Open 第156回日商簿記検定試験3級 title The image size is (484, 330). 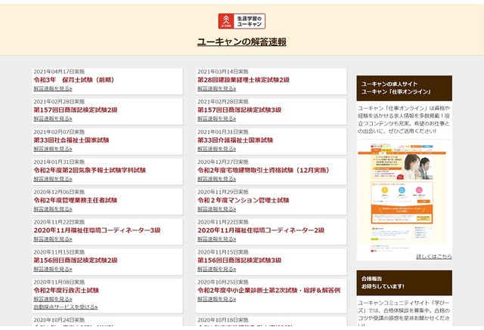[240, 260]
